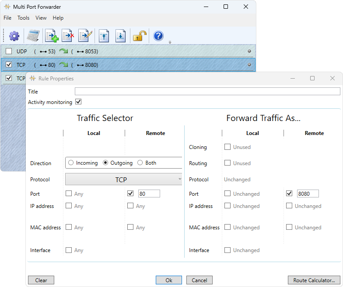Select the UDP 53 to 8053 rule row
Screen dimensions: 343x287
128,51
